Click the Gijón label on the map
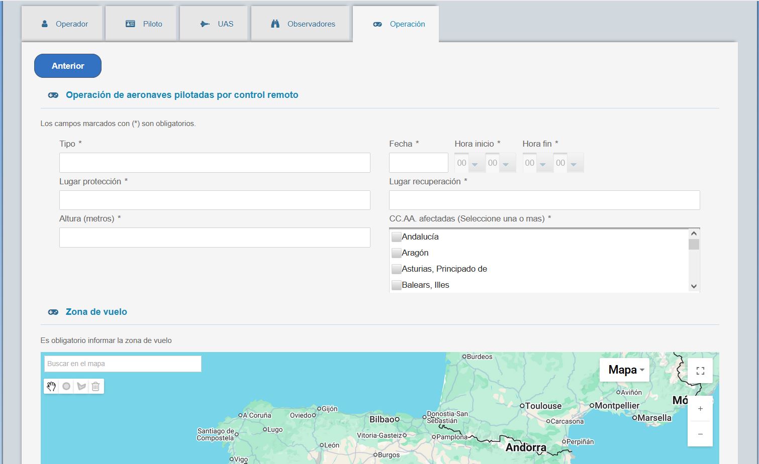 329,409
